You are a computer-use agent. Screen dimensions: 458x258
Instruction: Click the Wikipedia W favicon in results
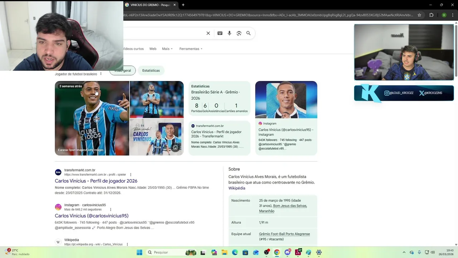tap(58, 242)
